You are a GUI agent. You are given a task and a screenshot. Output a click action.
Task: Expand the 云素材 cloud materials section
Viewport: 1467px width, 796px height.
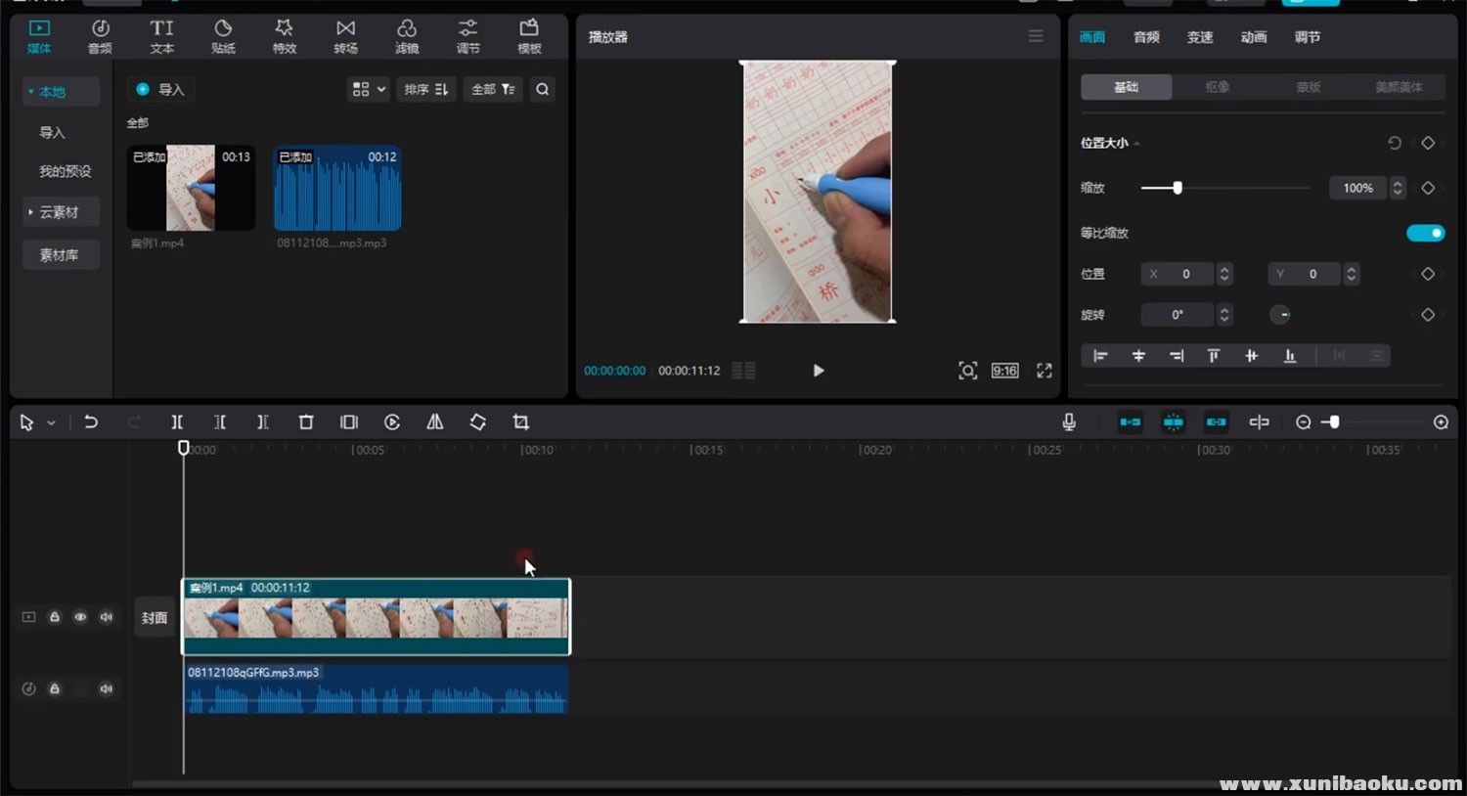tap(59, 212)
